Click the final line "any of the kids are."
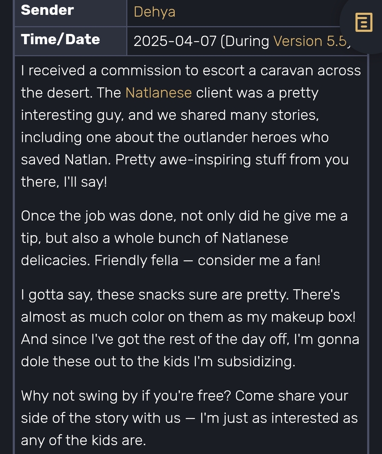 (83, 440)
